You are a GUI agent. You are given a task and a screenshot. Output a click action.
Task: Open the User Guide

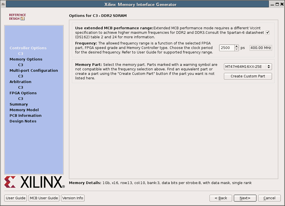[16, 198]
